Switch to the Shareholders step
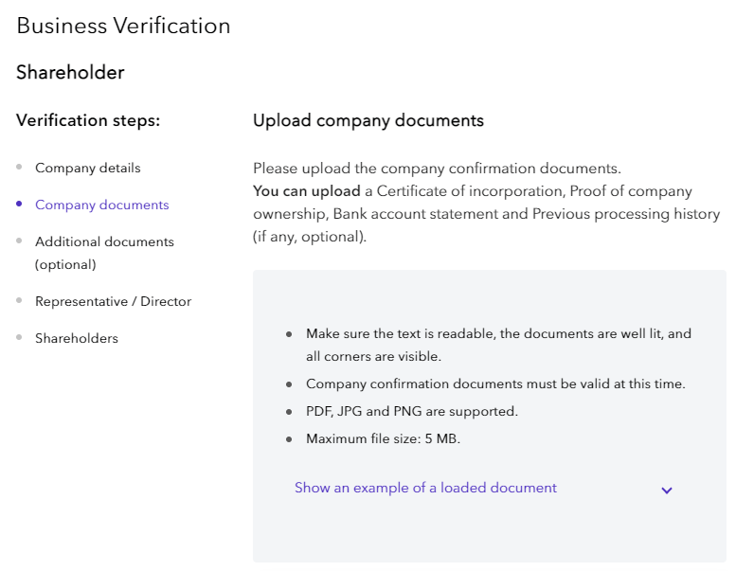 tap(77, 338)
